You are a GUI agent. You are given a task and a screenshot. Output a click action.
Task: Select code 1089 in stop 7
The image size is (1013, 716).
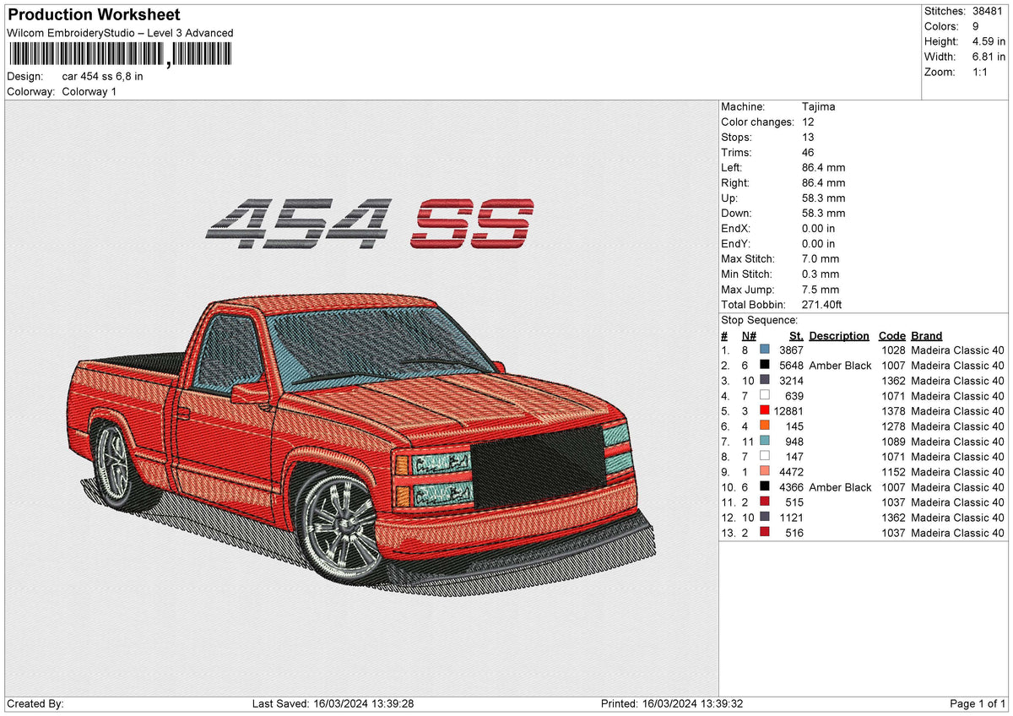(891, 442)
